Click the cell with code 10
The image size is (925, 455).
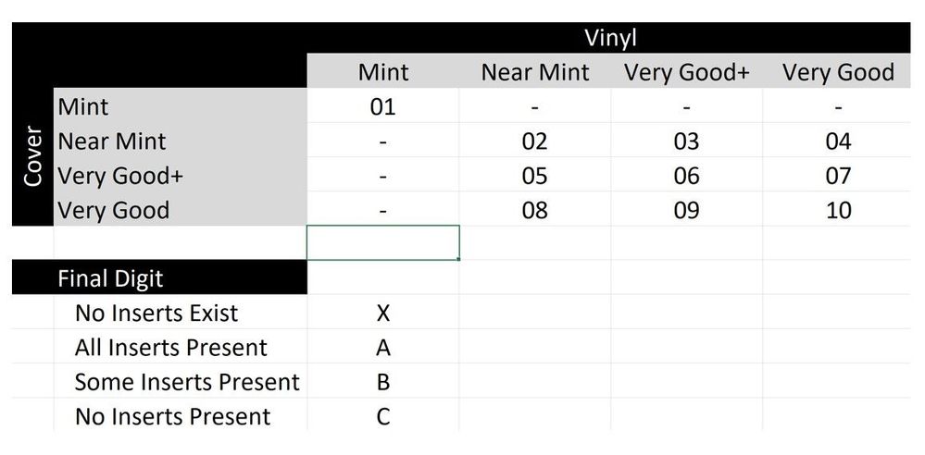click(837, 210)
